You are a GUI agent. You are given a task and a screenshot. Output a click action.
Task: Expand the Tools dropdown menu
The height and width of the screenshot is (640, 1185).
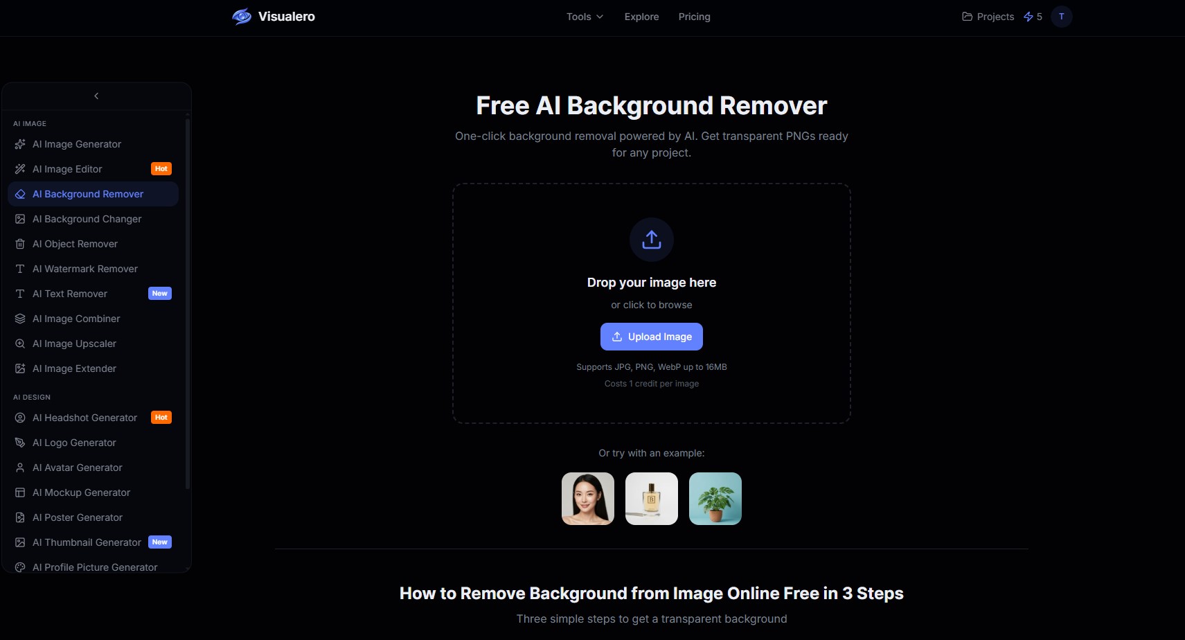tap(585, 17)
